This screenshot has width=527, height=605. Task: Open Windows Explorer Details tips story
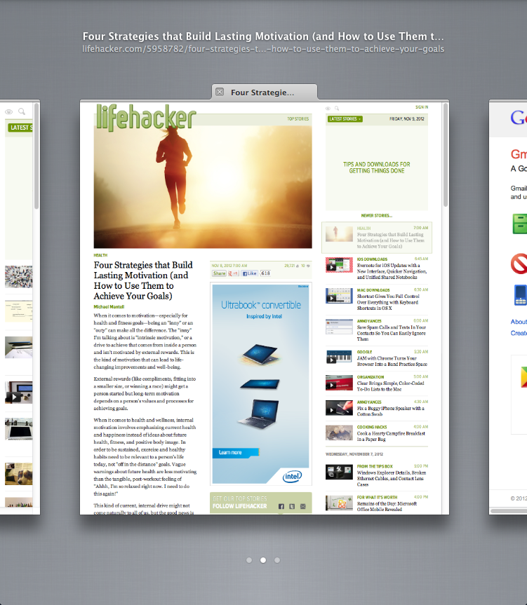(x=392, y=478)
